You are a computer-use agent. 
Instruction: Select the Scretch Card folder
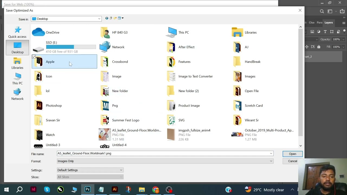tap(248, 106)
